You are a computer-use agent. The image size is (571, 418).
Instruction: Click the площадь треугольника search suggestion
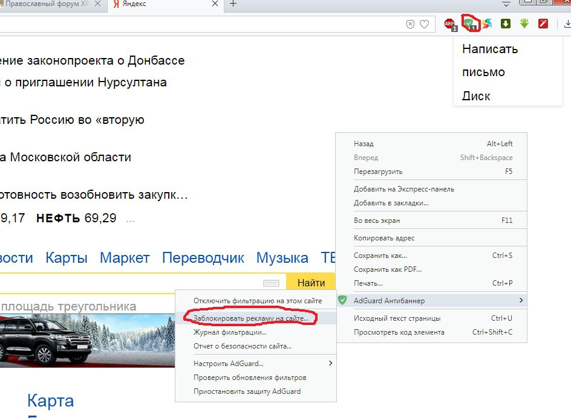[x=68, y=306]
